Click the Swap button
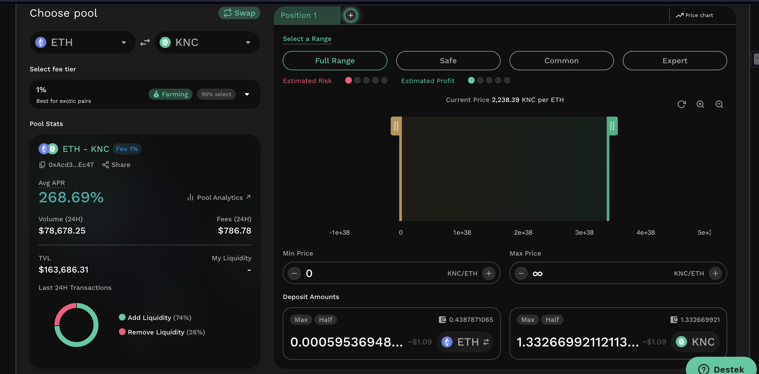Viewport: 759px width, 374px height. click(239, 13)
